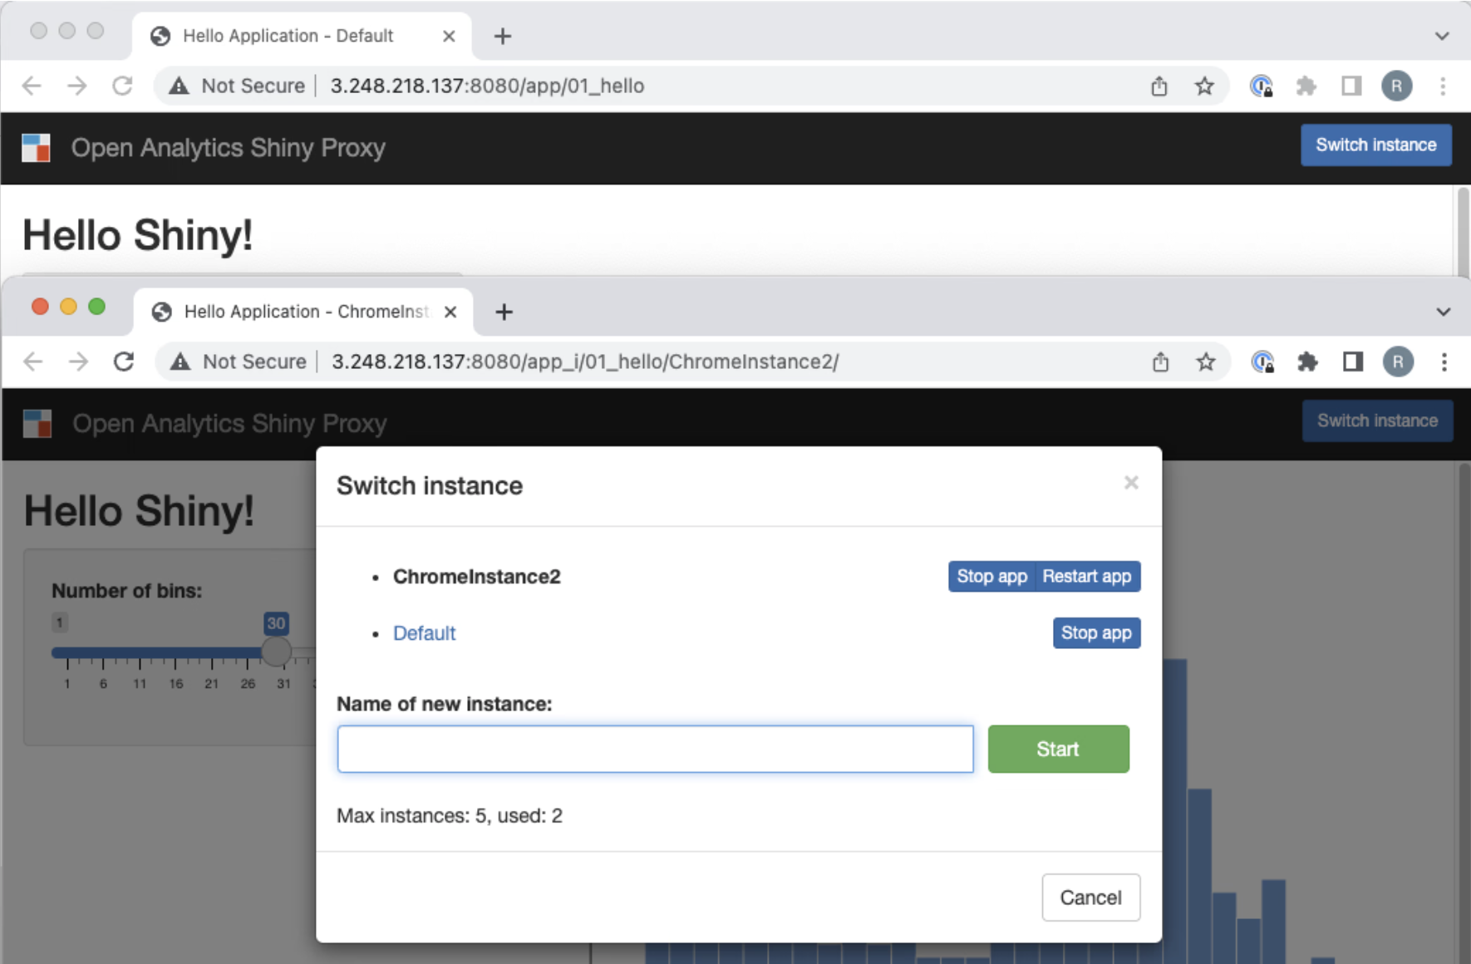1471x964 pixels.
Task: Click the browser back arrow
Action: coord(32,361)
